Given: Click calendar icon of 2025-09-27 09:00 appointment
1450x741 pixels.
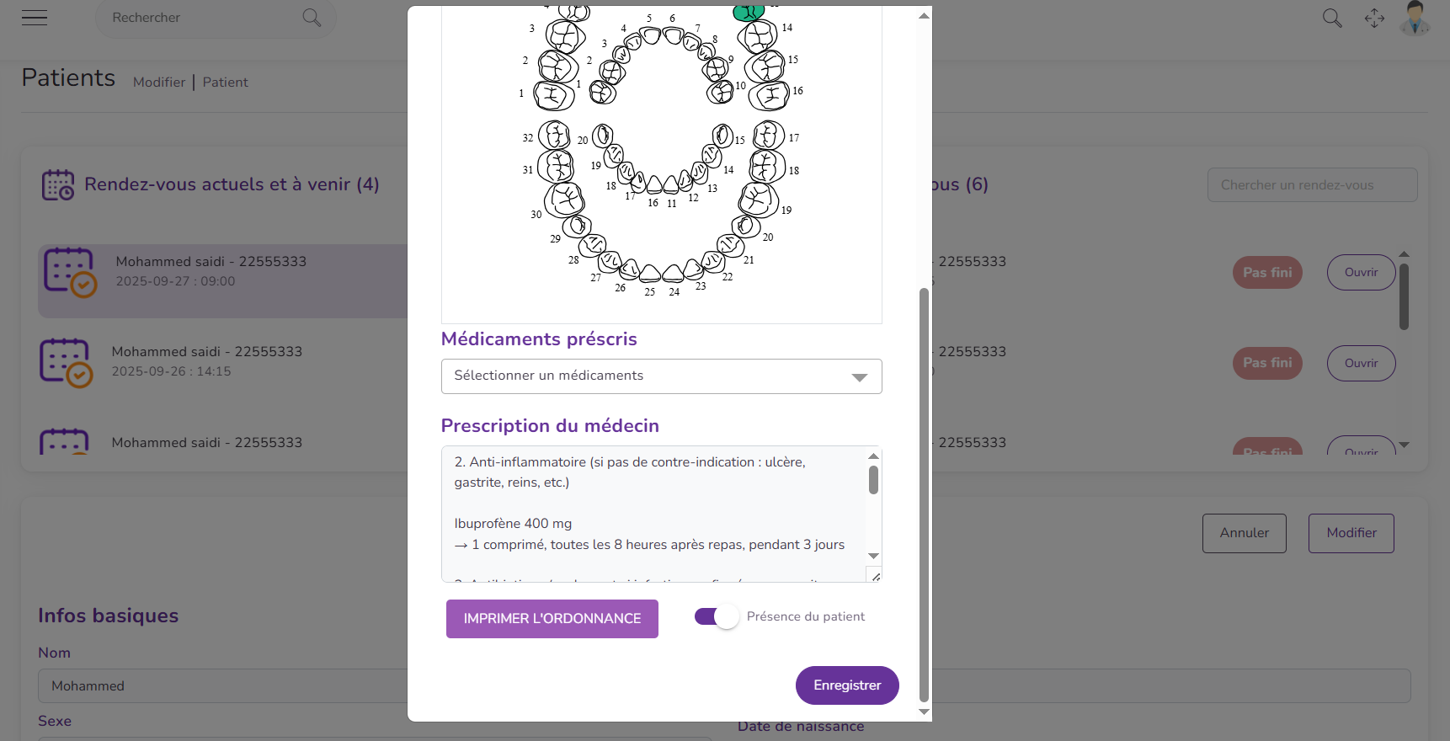Looking at the screenshot, I should 70,272.
